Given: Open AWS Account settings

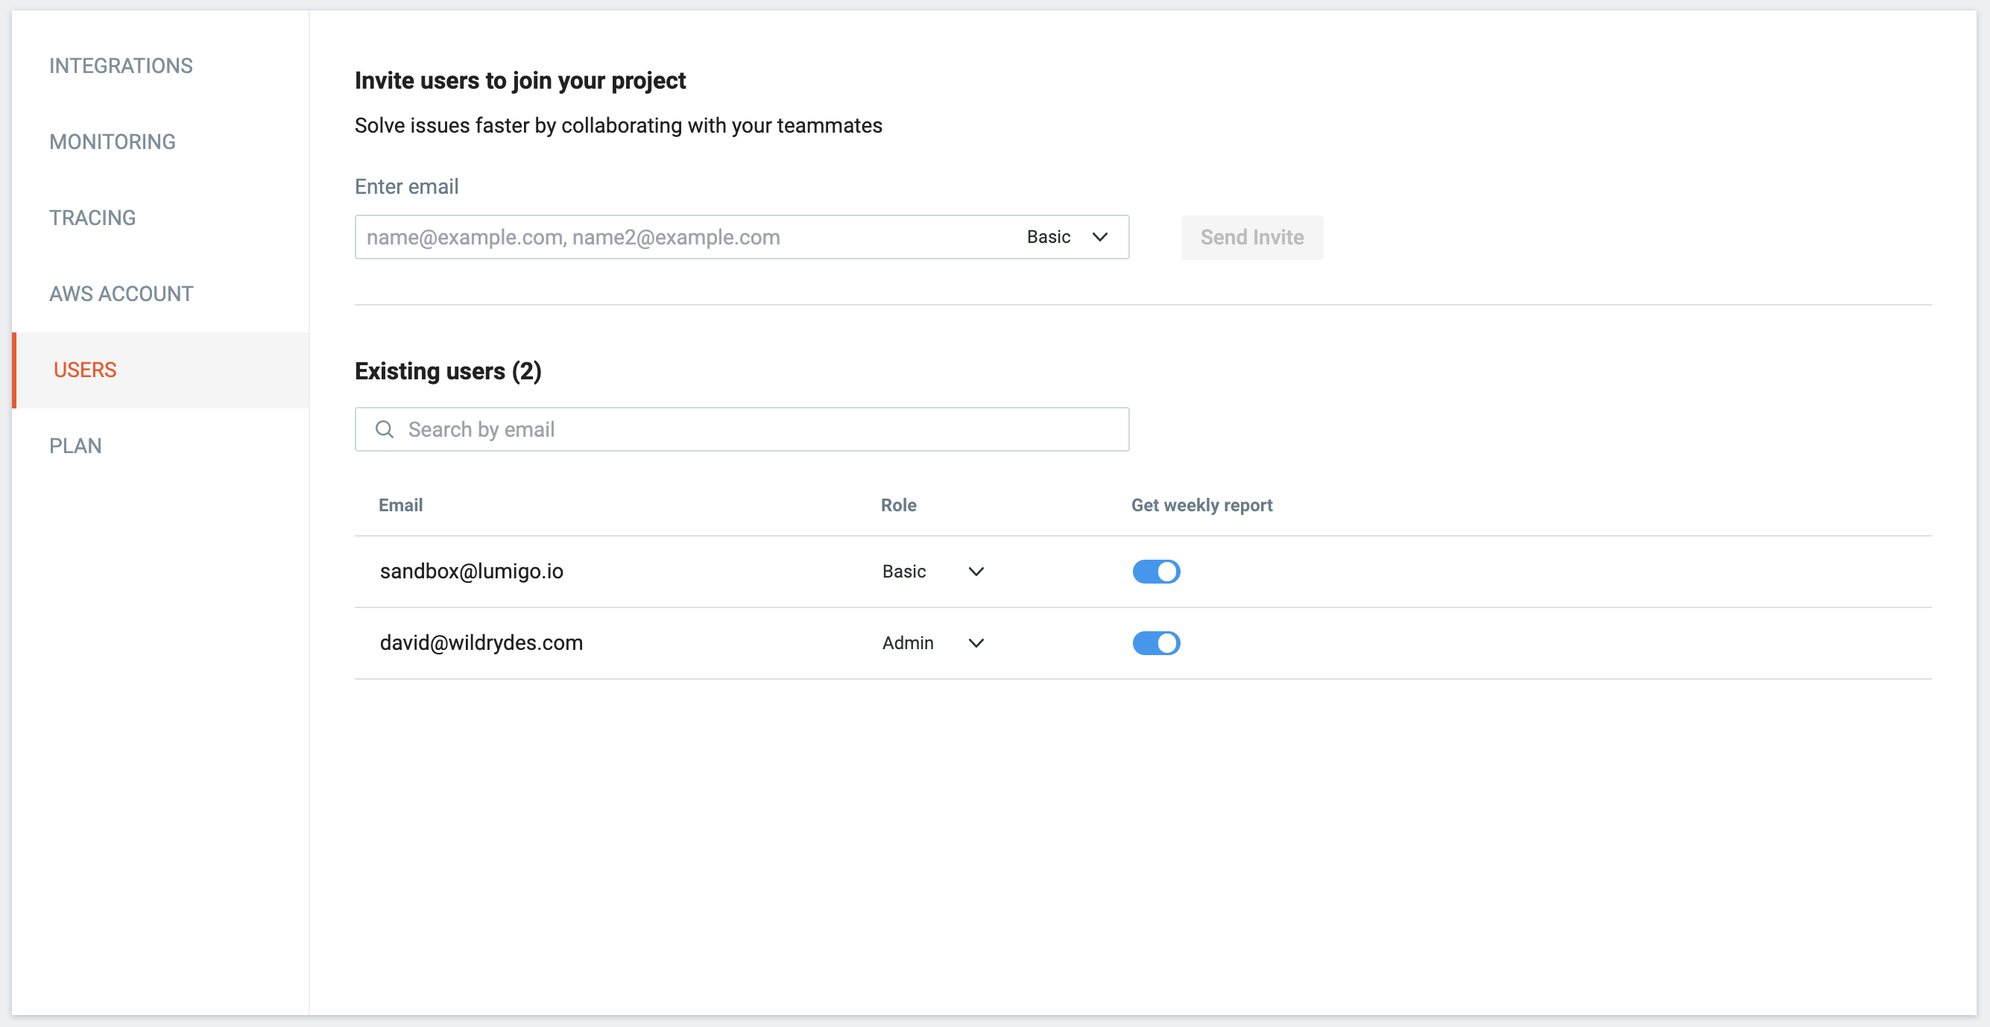Looking at the screenshot, I should (121, 294).
